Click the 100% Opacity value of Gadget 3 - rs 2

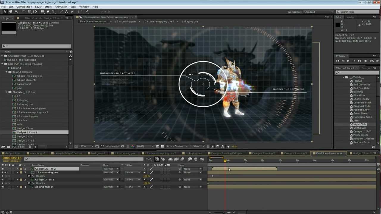click(x=146, y=183)
